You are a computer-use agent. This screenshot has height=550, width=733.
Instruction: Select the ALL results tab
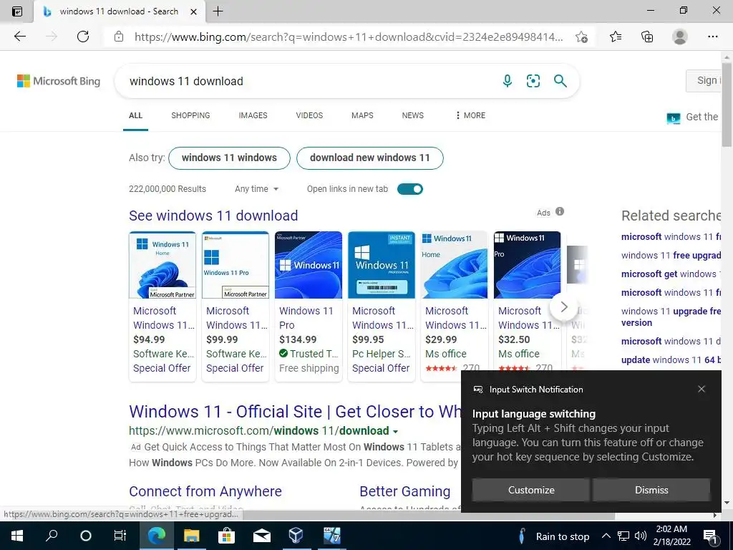(135, 115)
